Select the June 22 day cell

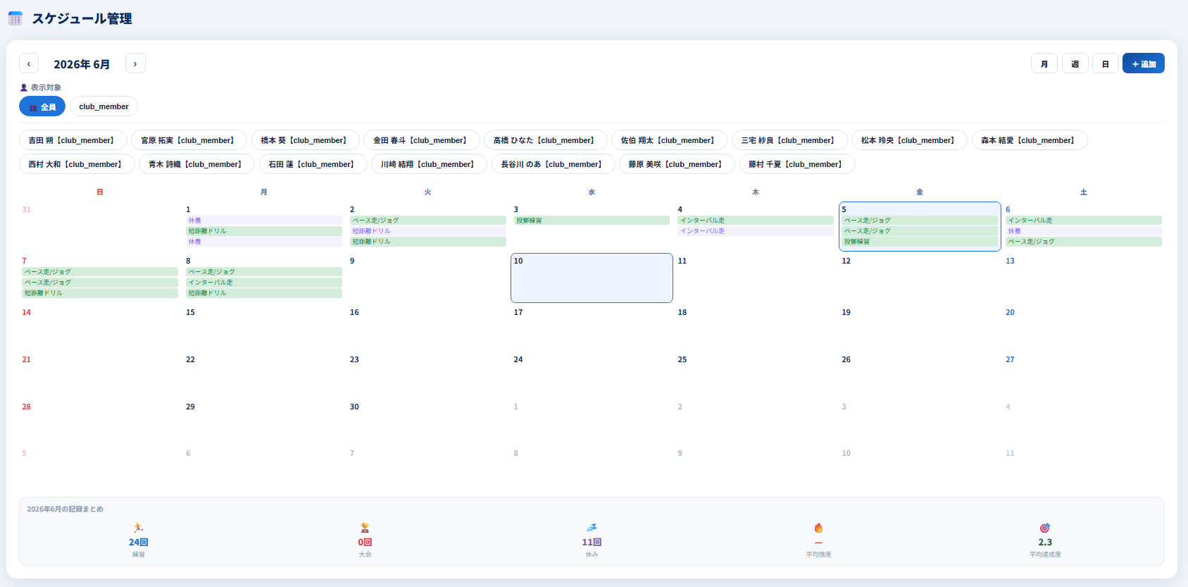point(264,375)
